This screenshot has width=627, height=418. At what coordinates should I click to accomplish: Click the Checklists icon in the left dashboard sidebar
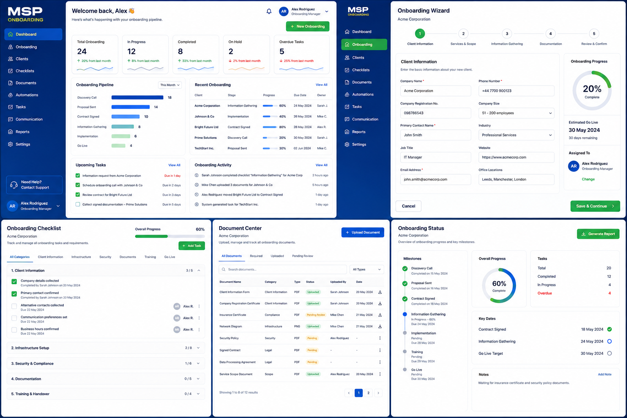(x=11, y=71)
